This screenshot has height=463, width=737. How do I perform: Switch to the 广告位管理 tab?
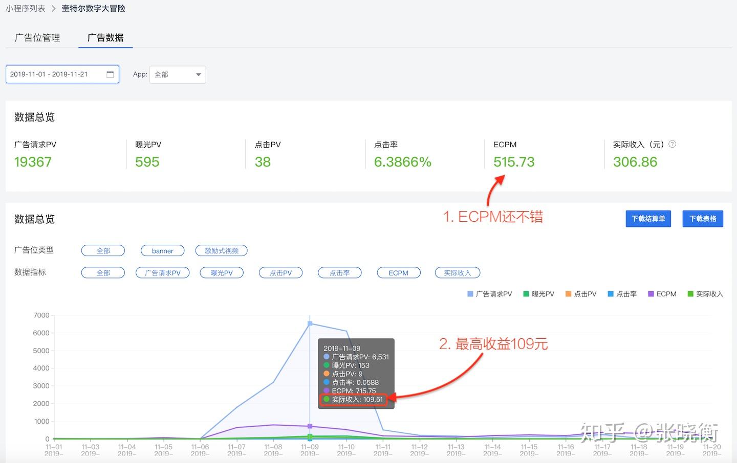[x=37, y=38]
